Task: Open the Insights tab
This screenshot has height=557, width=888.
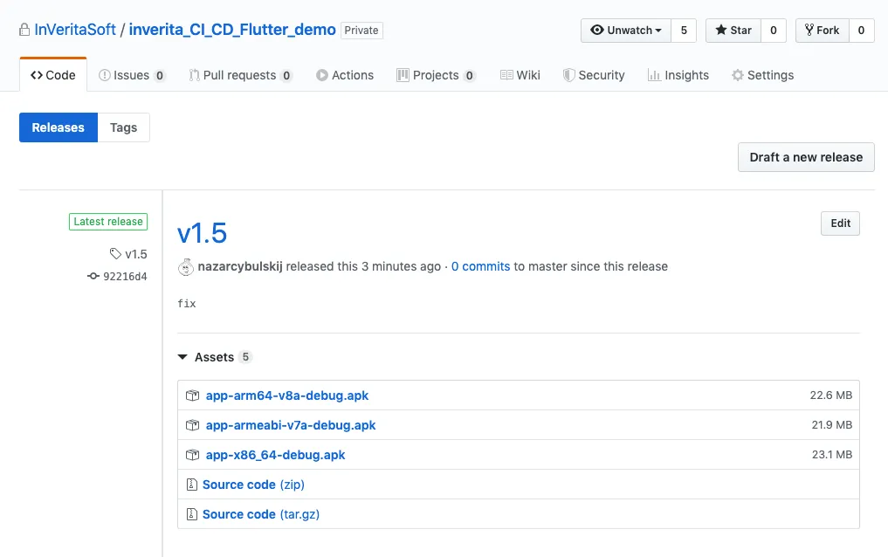Action: point(678,75)
